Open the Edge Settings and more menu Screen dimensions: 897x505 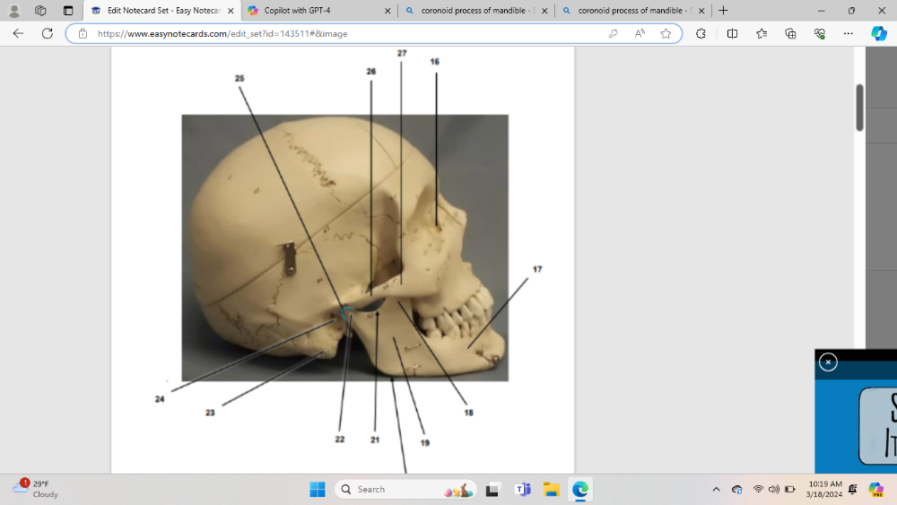[849, 33]
